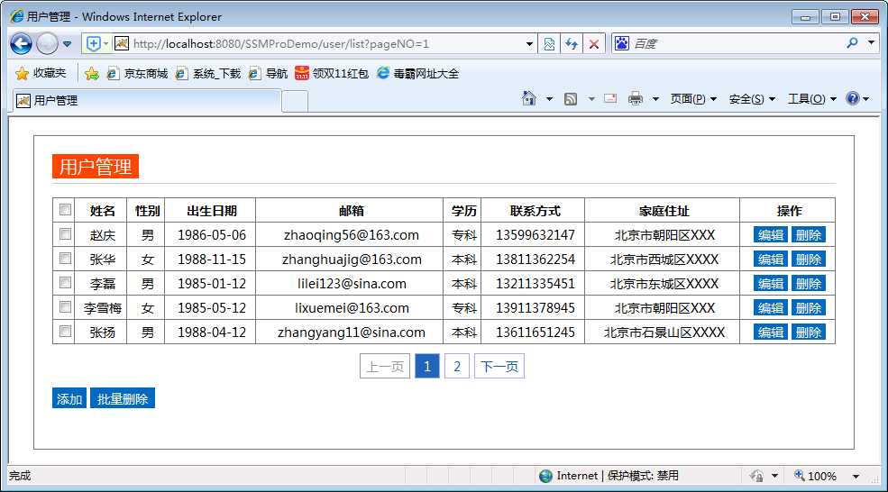This screenshot has width=888, height=492.
Task: Click the Internet security zone globe icon
Action: coord(545,476)
